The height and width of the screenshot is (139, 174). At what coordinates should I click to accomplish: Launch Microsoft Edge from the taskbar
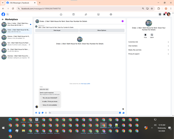click(10, 120)
